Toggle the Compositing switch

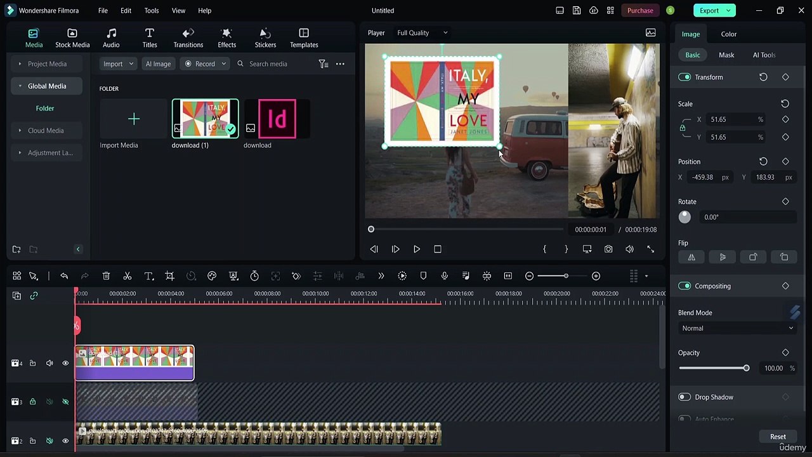click(x=684, y=286)
